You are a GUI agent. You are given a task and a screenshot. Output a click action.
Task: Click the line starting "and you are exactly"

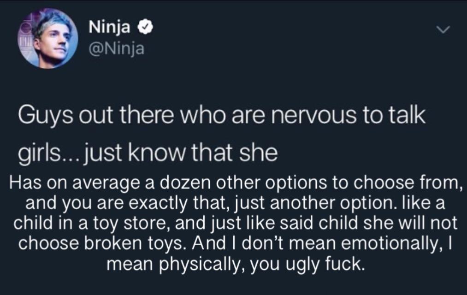[235, 204]
